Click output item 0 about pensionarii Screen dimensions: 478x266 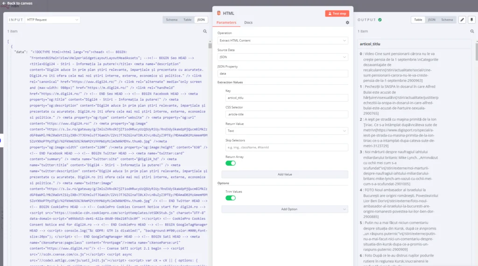[x=399, y=67]
